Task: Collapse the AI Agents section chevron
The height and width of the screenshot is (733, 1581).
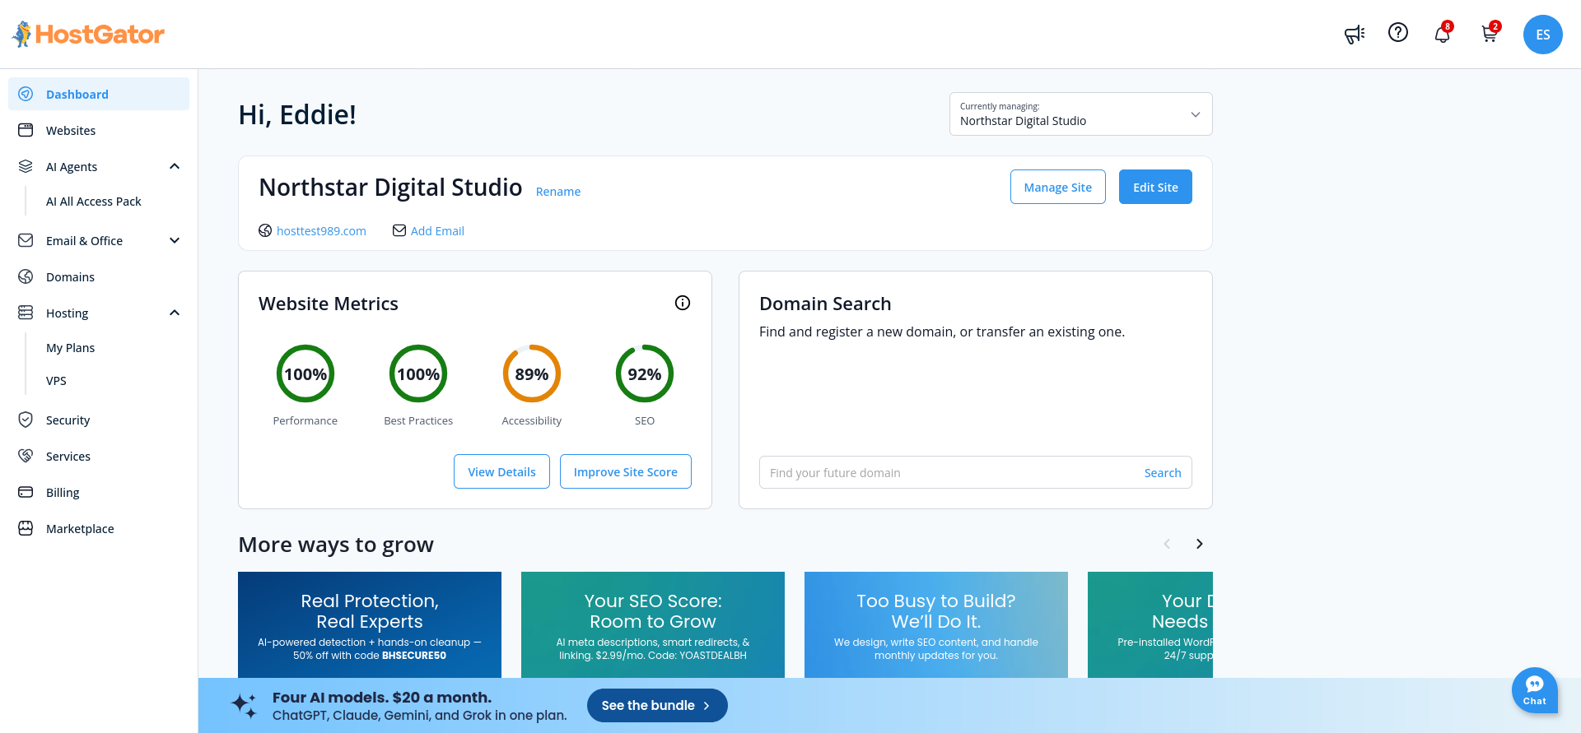Action: pyautogui.click(x=175, y=166)
